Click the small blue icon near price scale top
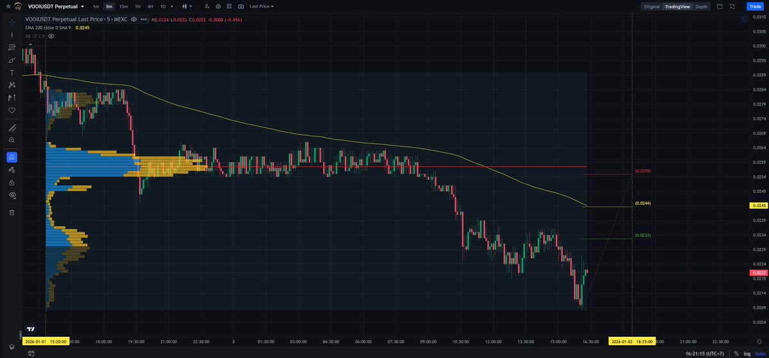The width and height of the screenshot is (769, 358). [744, 19]
